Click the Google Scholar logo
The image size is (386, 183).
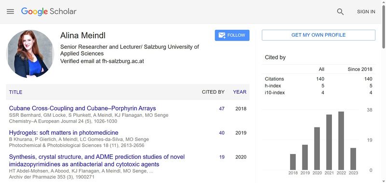point(49,12)
